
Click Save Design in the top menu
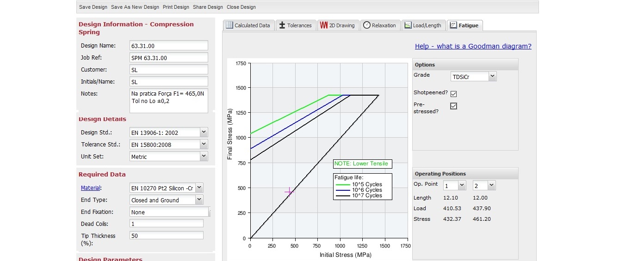[x=93, y=7]
